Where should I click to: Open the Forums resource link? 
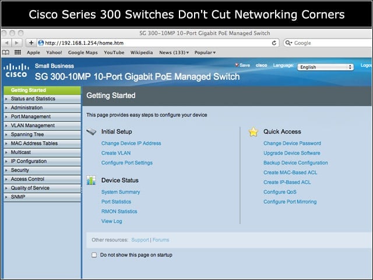pos(161,240)
